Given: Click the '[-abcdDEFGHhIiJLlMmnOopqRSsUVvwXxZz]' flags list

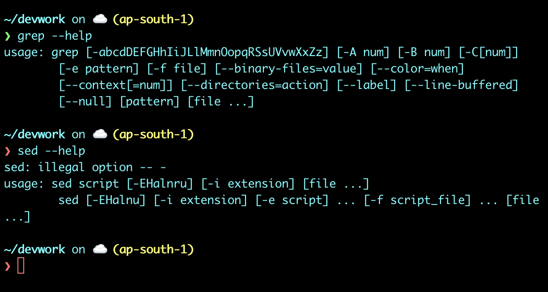Looking at the screenshot, I should (207, 52).
